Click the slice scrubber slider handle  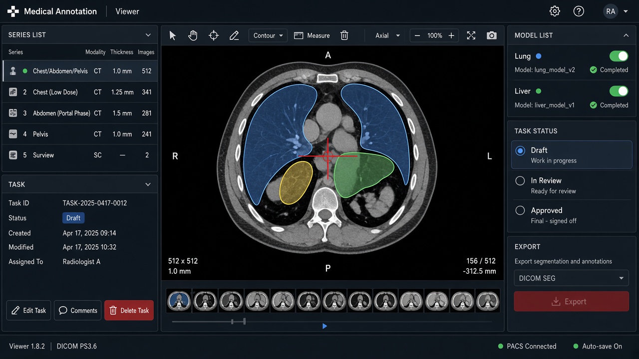pos(244,322)
